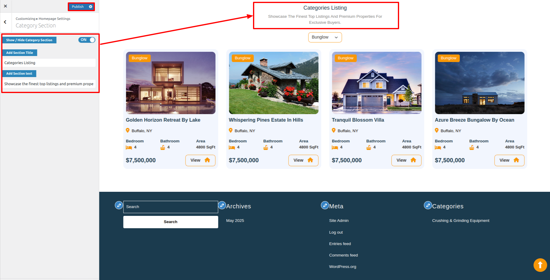Image resolution: width=550 pixels, height=280 pixels.
Task: Click the orange scroll-to-top arrow button
Action: pos(540,265)
